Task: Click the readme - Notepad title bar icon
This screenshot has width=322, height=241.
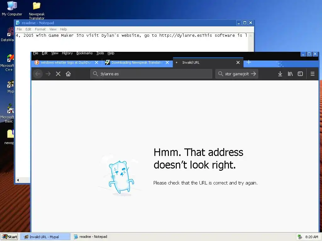Action: pyautogui.click(x=18, y=23)
